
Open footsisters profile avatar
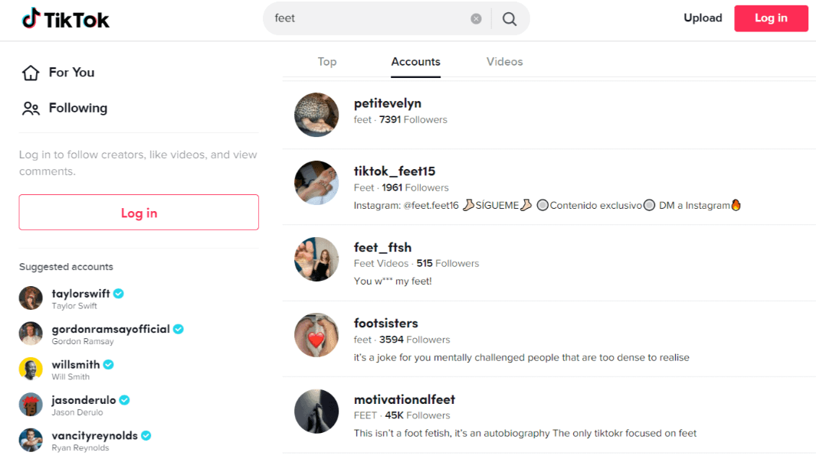click(316, 335)
